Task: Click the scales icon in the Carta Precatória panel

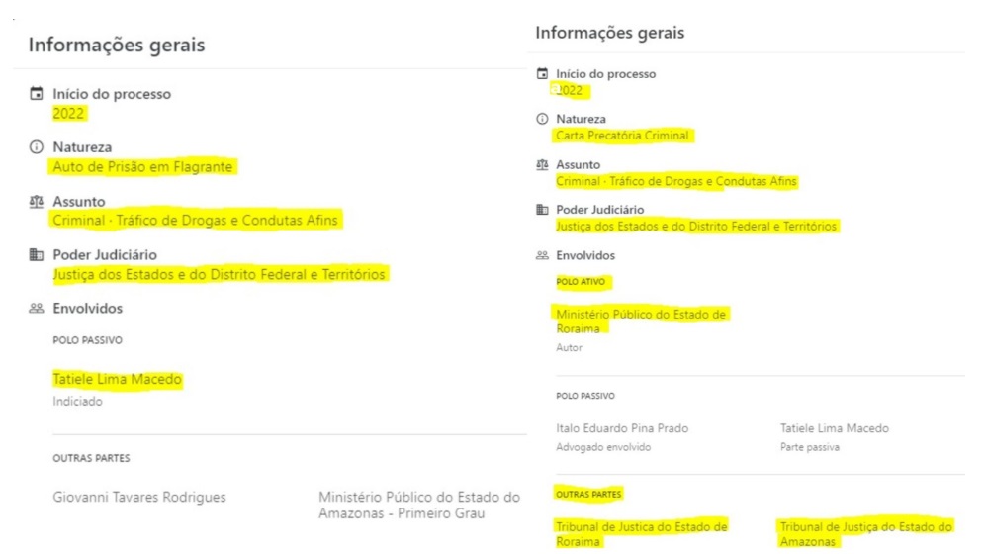Action: pos(541,165)
